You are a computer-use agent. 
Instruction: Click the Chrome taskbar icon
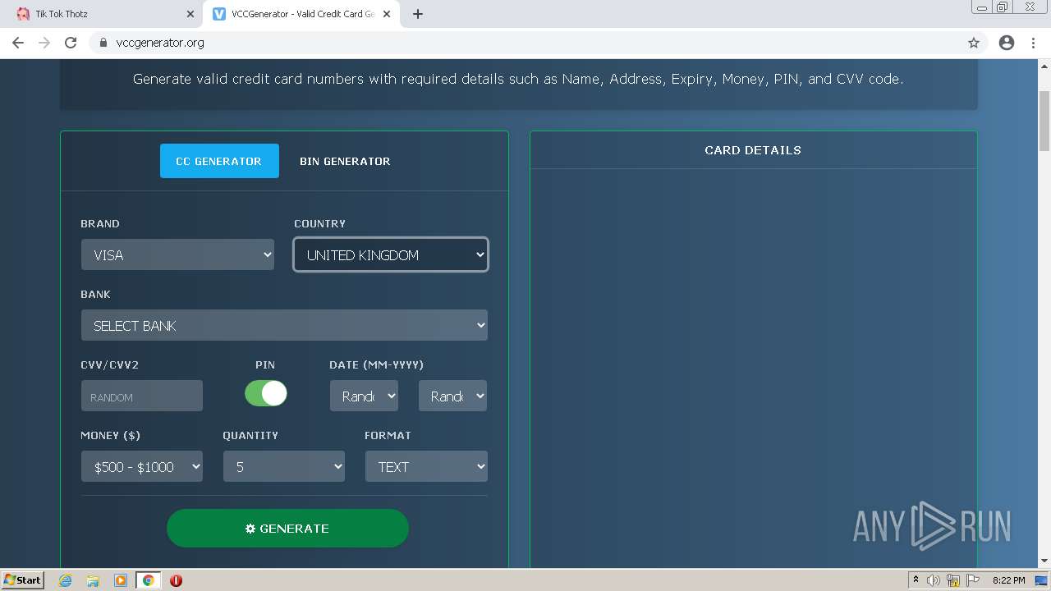click(148, 580)
